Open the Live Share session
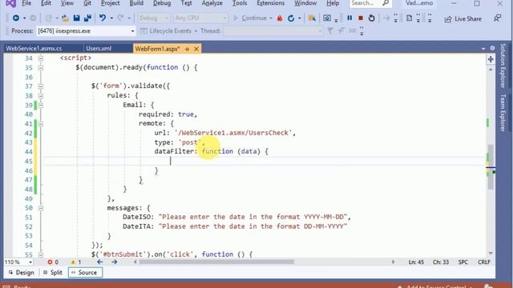The image size is (513, 288). coord(463,19)
